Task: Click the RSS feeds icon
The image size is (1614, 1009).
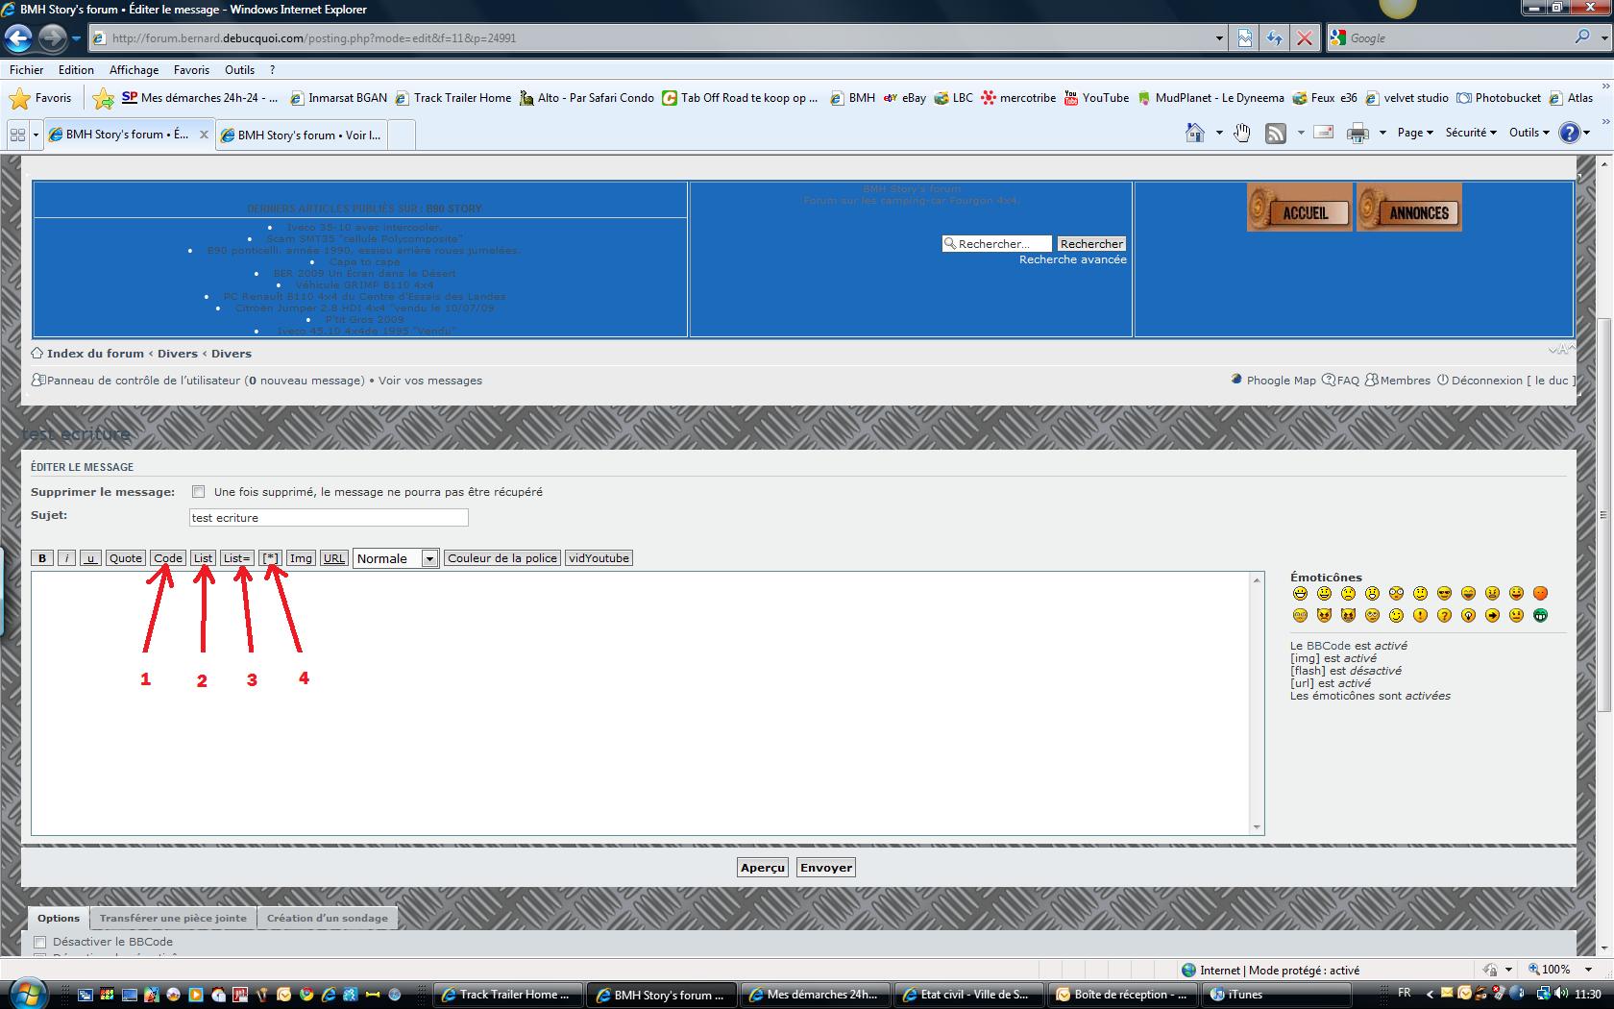Action: coord(1275,134)
